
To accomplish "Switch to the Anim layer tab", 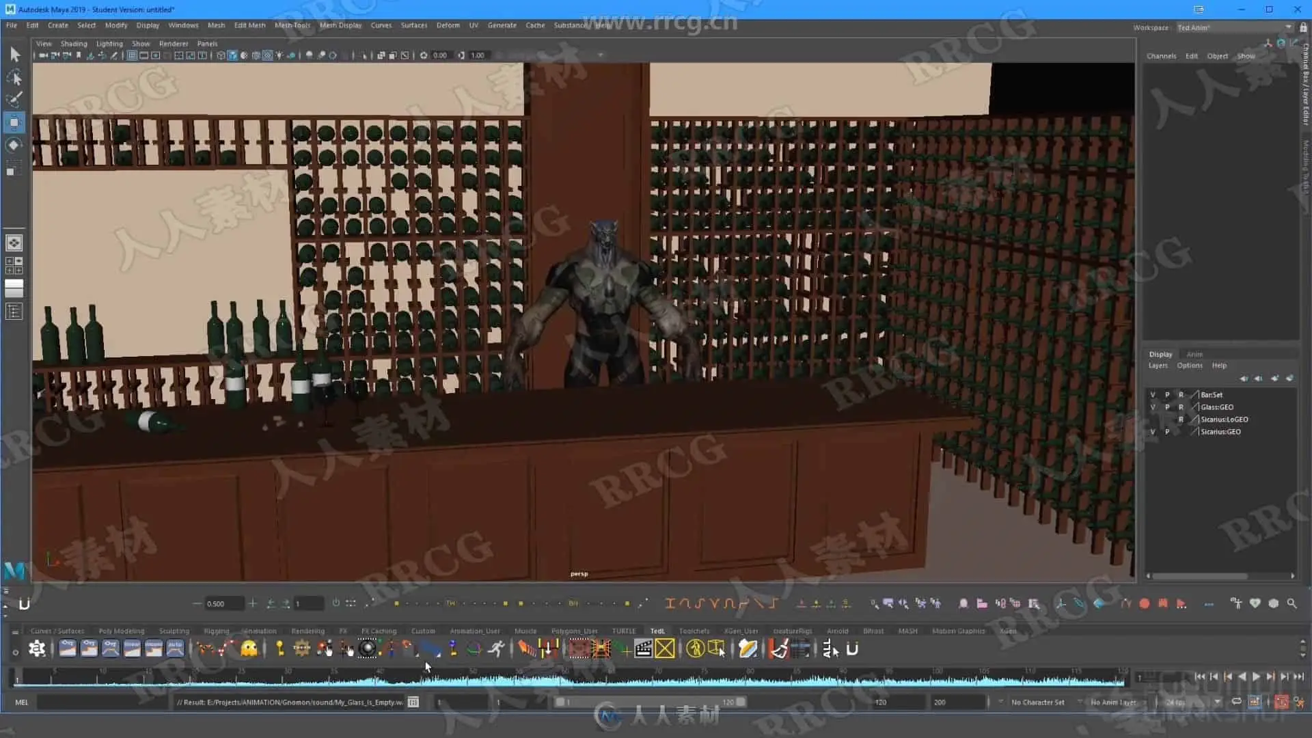I will (1194, 354).
